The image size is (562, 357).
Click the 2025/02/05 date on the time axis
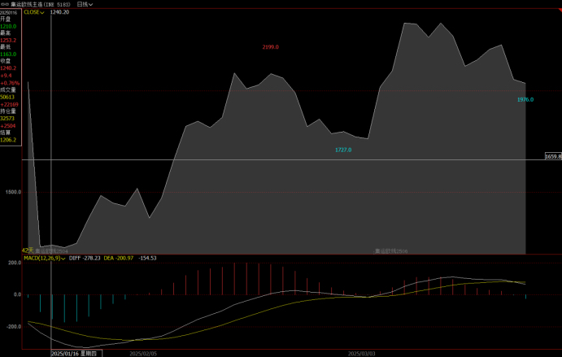143,354
